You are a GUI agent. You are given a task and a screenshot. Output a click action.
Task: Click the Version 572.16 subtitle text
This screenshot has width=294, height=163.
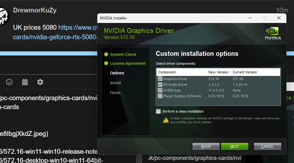pos(119,37)
